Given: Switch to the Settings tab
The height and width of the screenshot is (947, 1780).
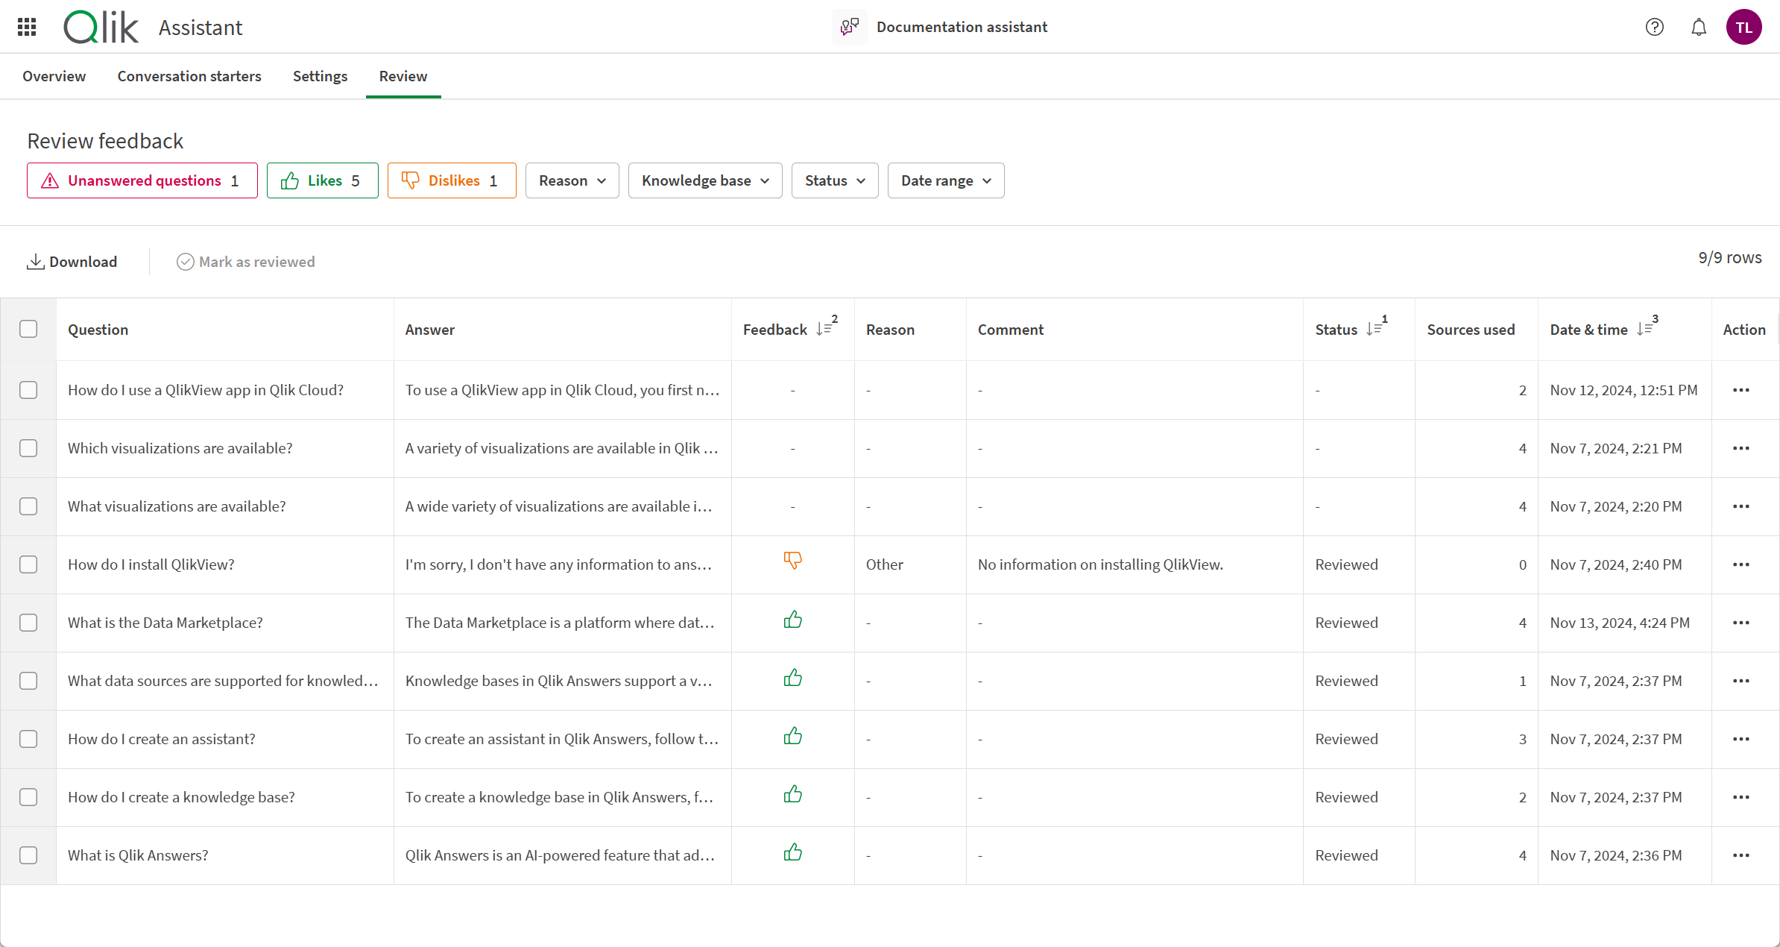Looking at the screenshot, I should [x=321, y=75].
